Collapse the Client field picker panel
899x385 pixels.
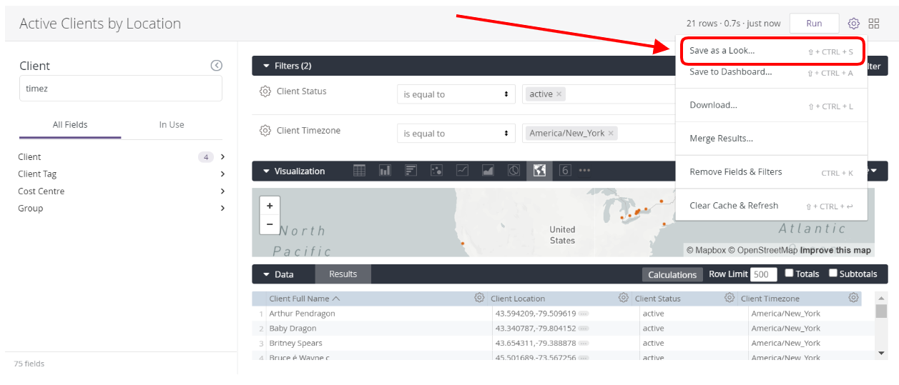pos(217,66)
